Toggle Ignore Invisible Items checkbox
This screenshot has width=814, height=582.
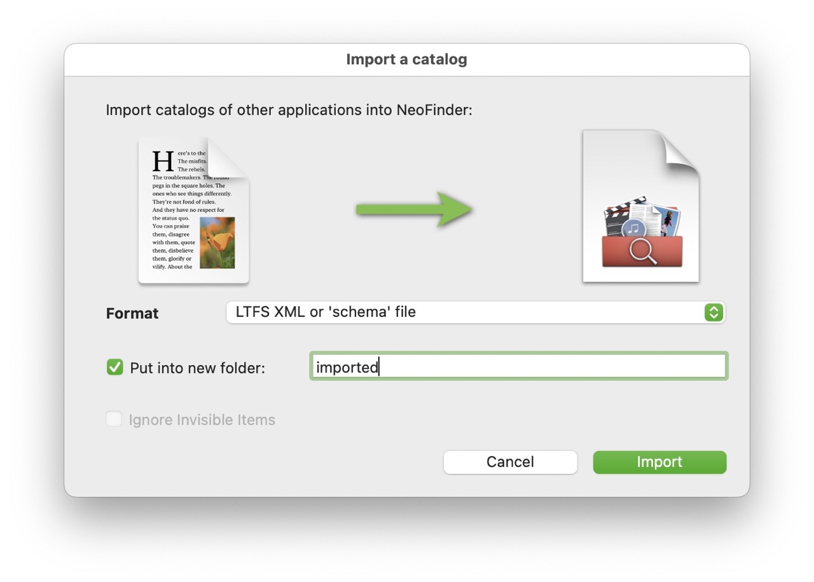coord(114,419)
